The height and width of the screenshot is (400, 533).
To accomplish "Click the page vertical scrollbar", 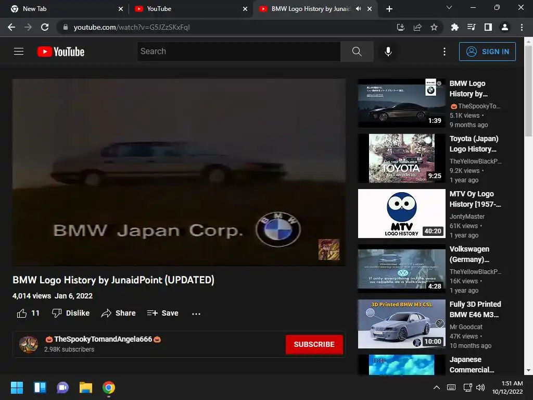I will coord(528,91).
